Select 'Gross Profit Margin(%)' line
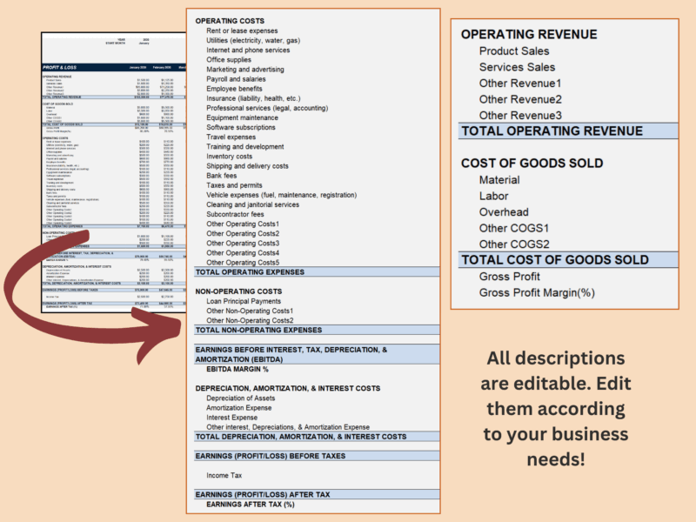Viewport: 696px width, 522px height. click(537, 292)
